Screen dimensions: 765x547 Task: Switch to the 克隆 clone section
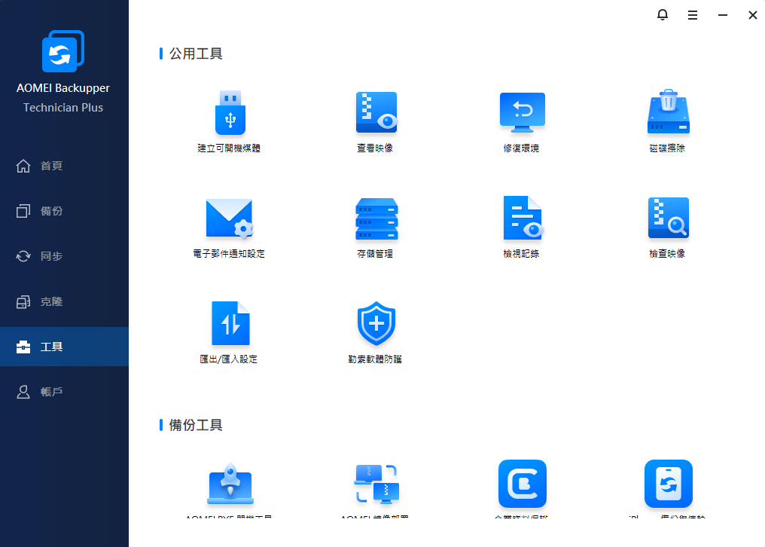click(x=64, y=302)
